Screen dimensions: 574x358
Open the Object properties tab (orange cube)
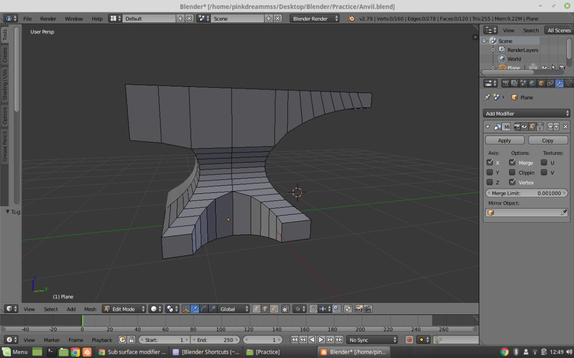[x=541, y=83]
